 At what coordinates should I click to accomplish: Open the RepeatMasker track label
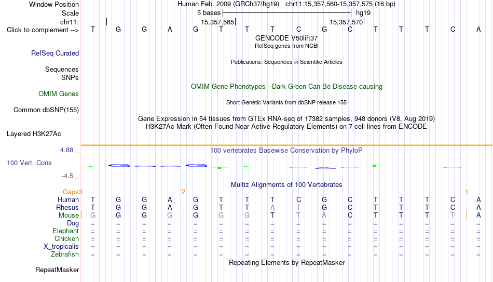click(x=57, y=270)
